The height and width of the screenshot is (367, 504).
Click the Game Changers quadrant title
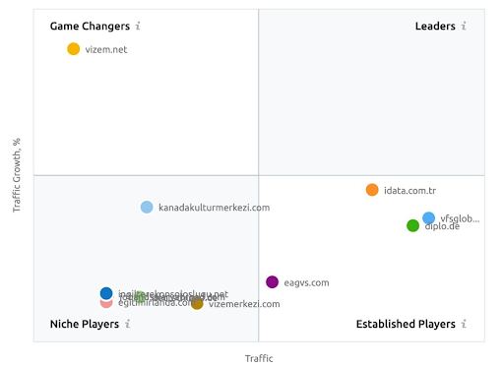(x=90, y=27)
